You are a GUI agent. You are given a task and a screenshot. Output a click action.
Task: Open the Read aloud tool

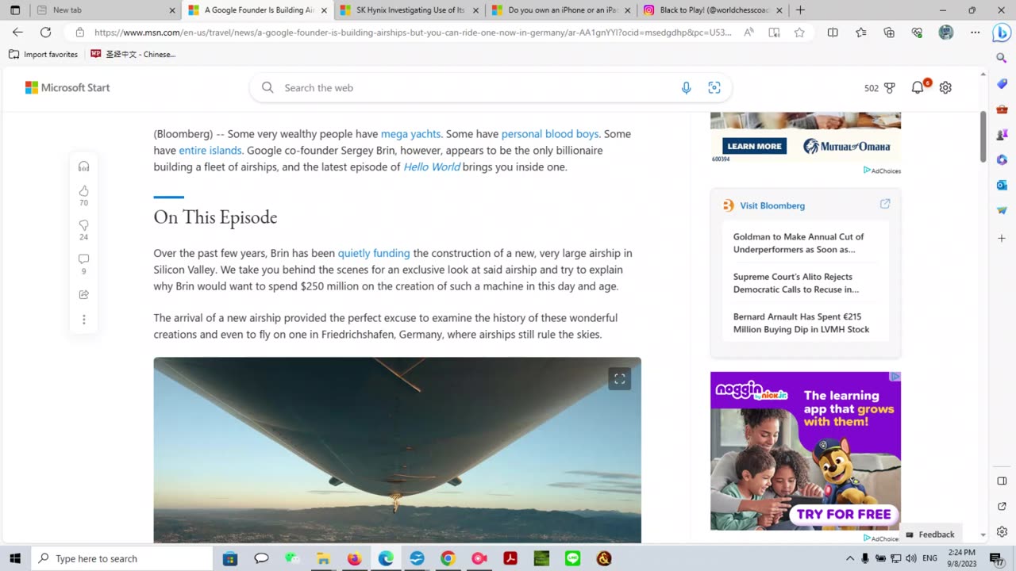pyautogui.click(x=749, y=33)
